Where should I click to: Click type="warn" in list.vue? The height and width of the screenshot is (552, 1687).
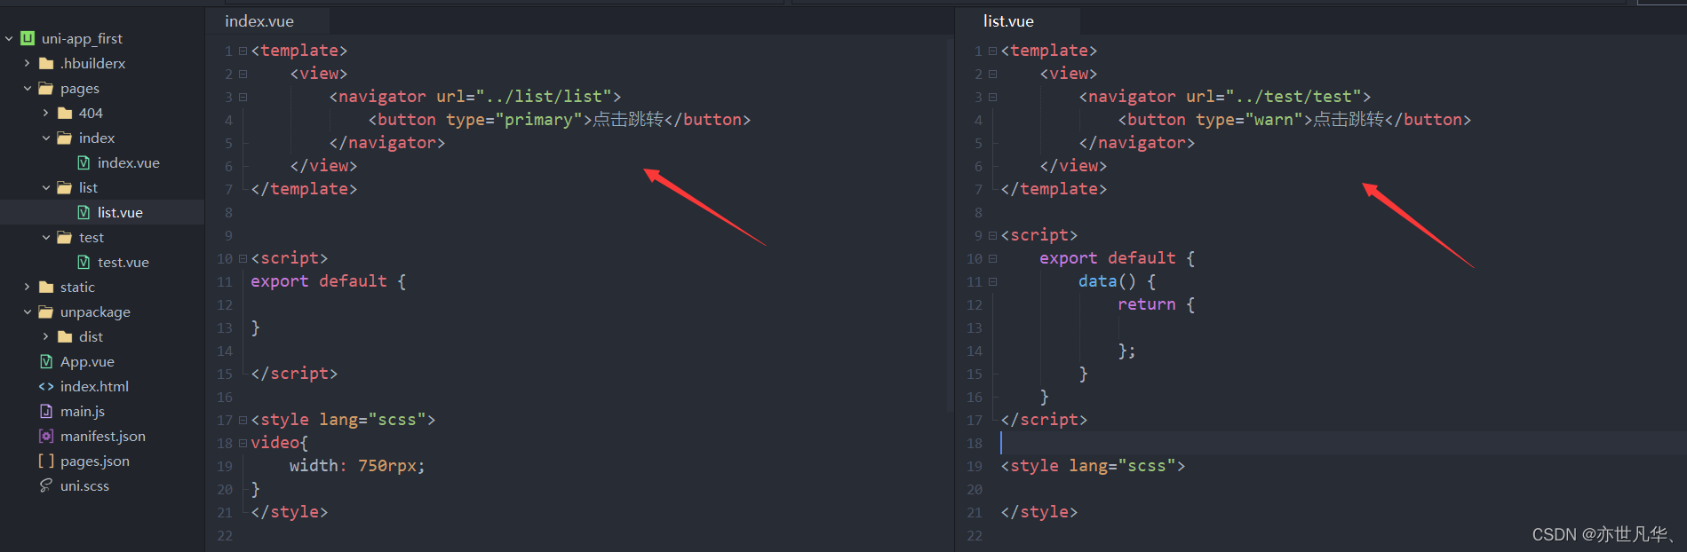1249,120
